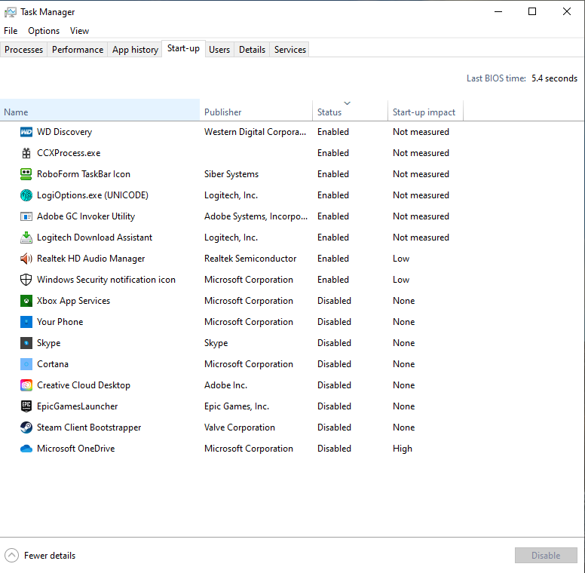Open the Options menu

[44, 31]
